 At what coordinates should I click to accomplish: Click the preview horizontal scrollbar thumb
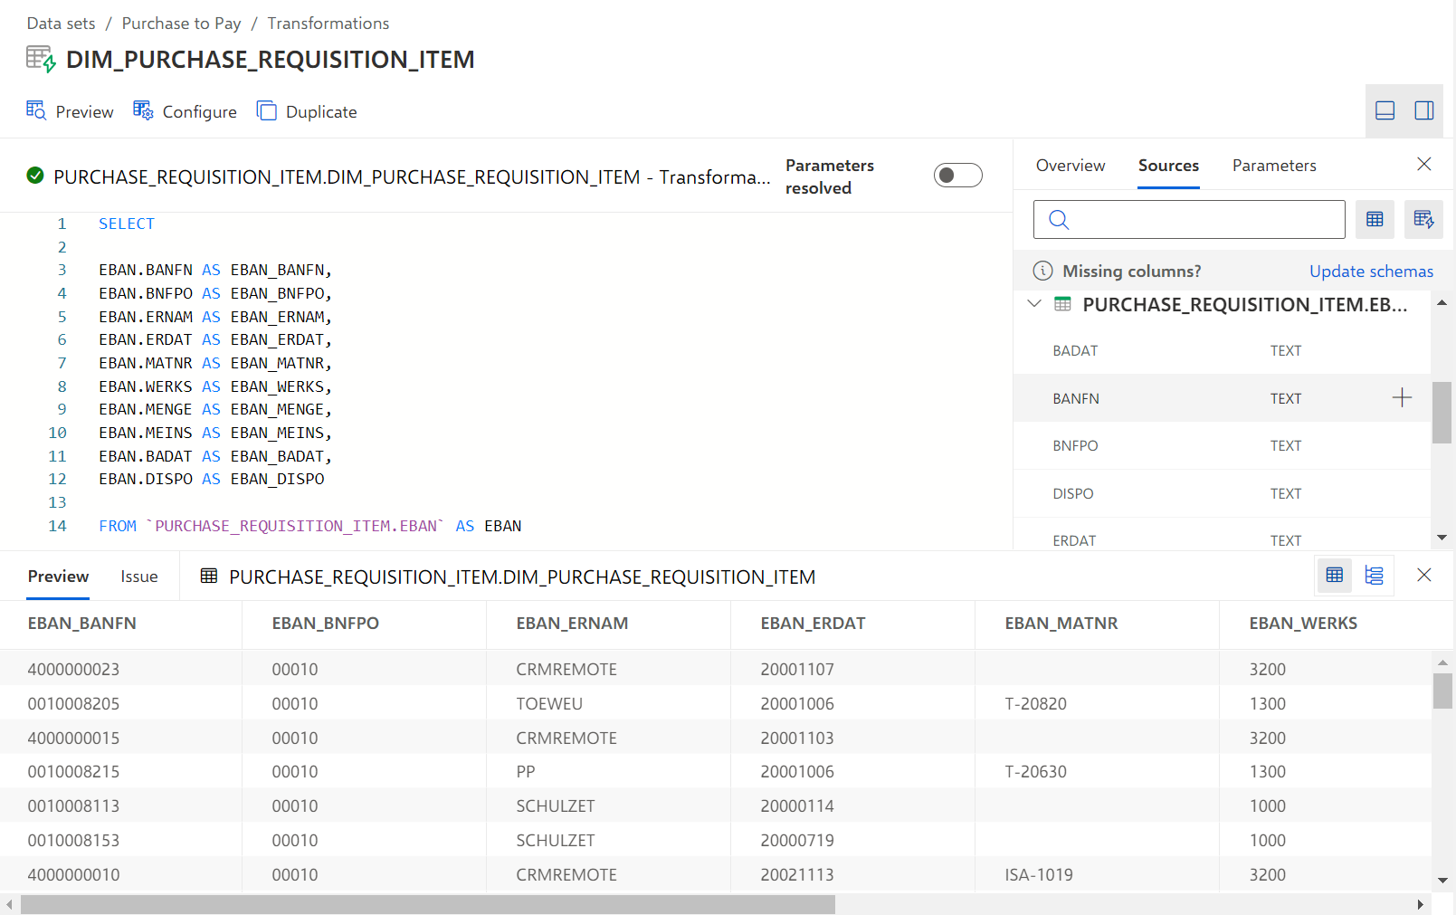[427, 904]
